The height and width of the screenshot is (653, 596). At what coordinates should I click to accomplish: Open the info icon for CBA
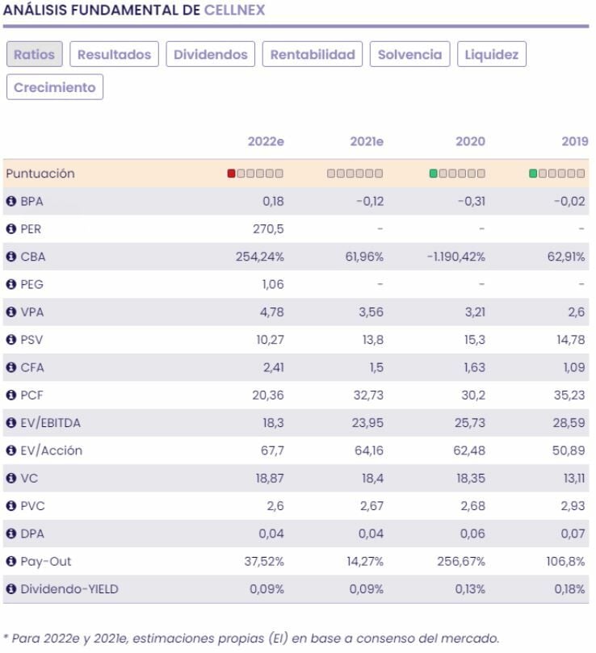click(x=11, y=257)
